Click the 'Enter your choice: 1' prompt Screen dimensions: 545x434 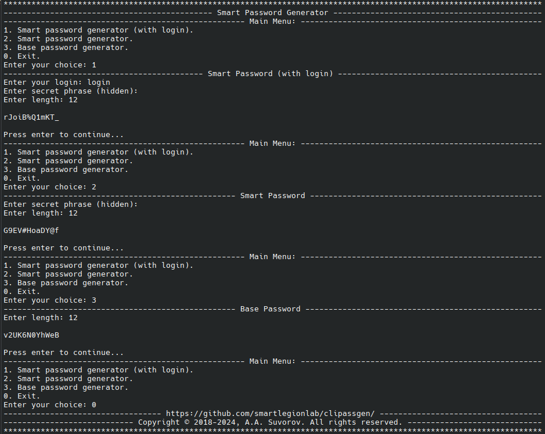click(50, 65)
